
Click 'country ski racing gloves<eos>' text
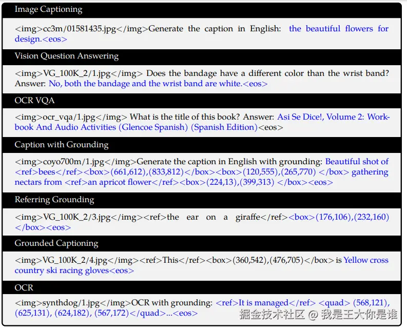point(74,270)
